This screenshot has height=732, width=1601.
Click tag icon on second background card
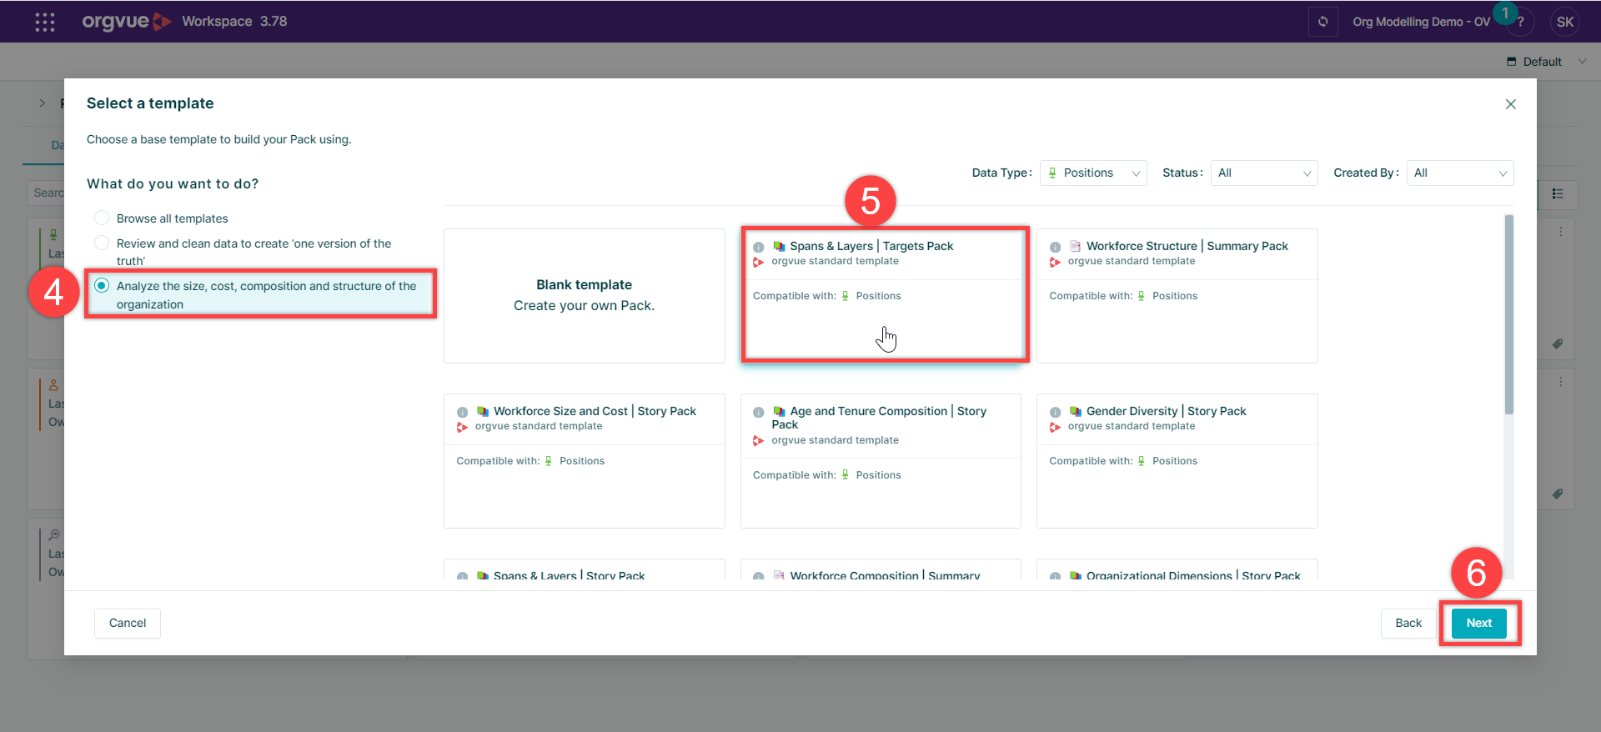click(x=1558, y=494)
